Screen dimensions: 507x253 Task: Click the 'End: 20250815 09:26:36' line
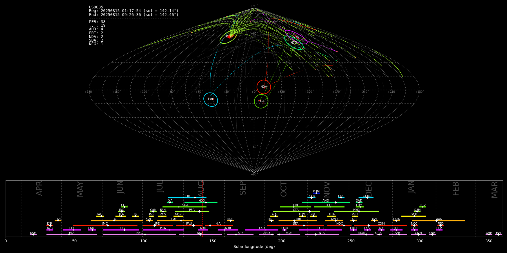(x=134, y=15)
